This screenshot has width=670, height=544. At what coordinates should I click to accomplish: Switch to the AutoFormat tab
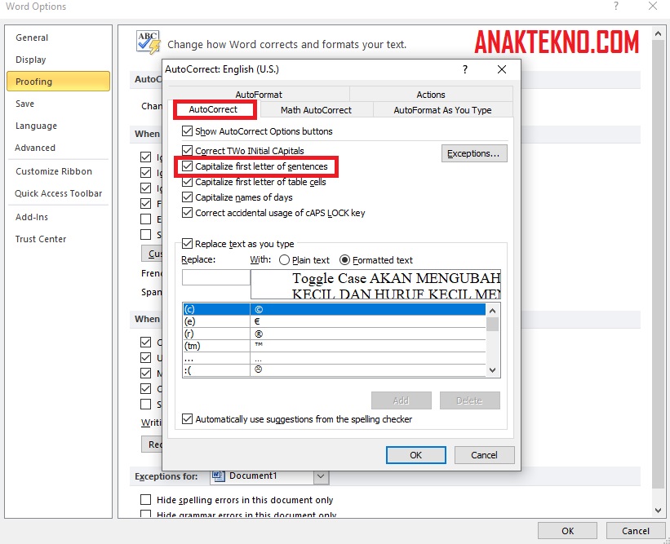pyautogui.click(x=259, y=95)
